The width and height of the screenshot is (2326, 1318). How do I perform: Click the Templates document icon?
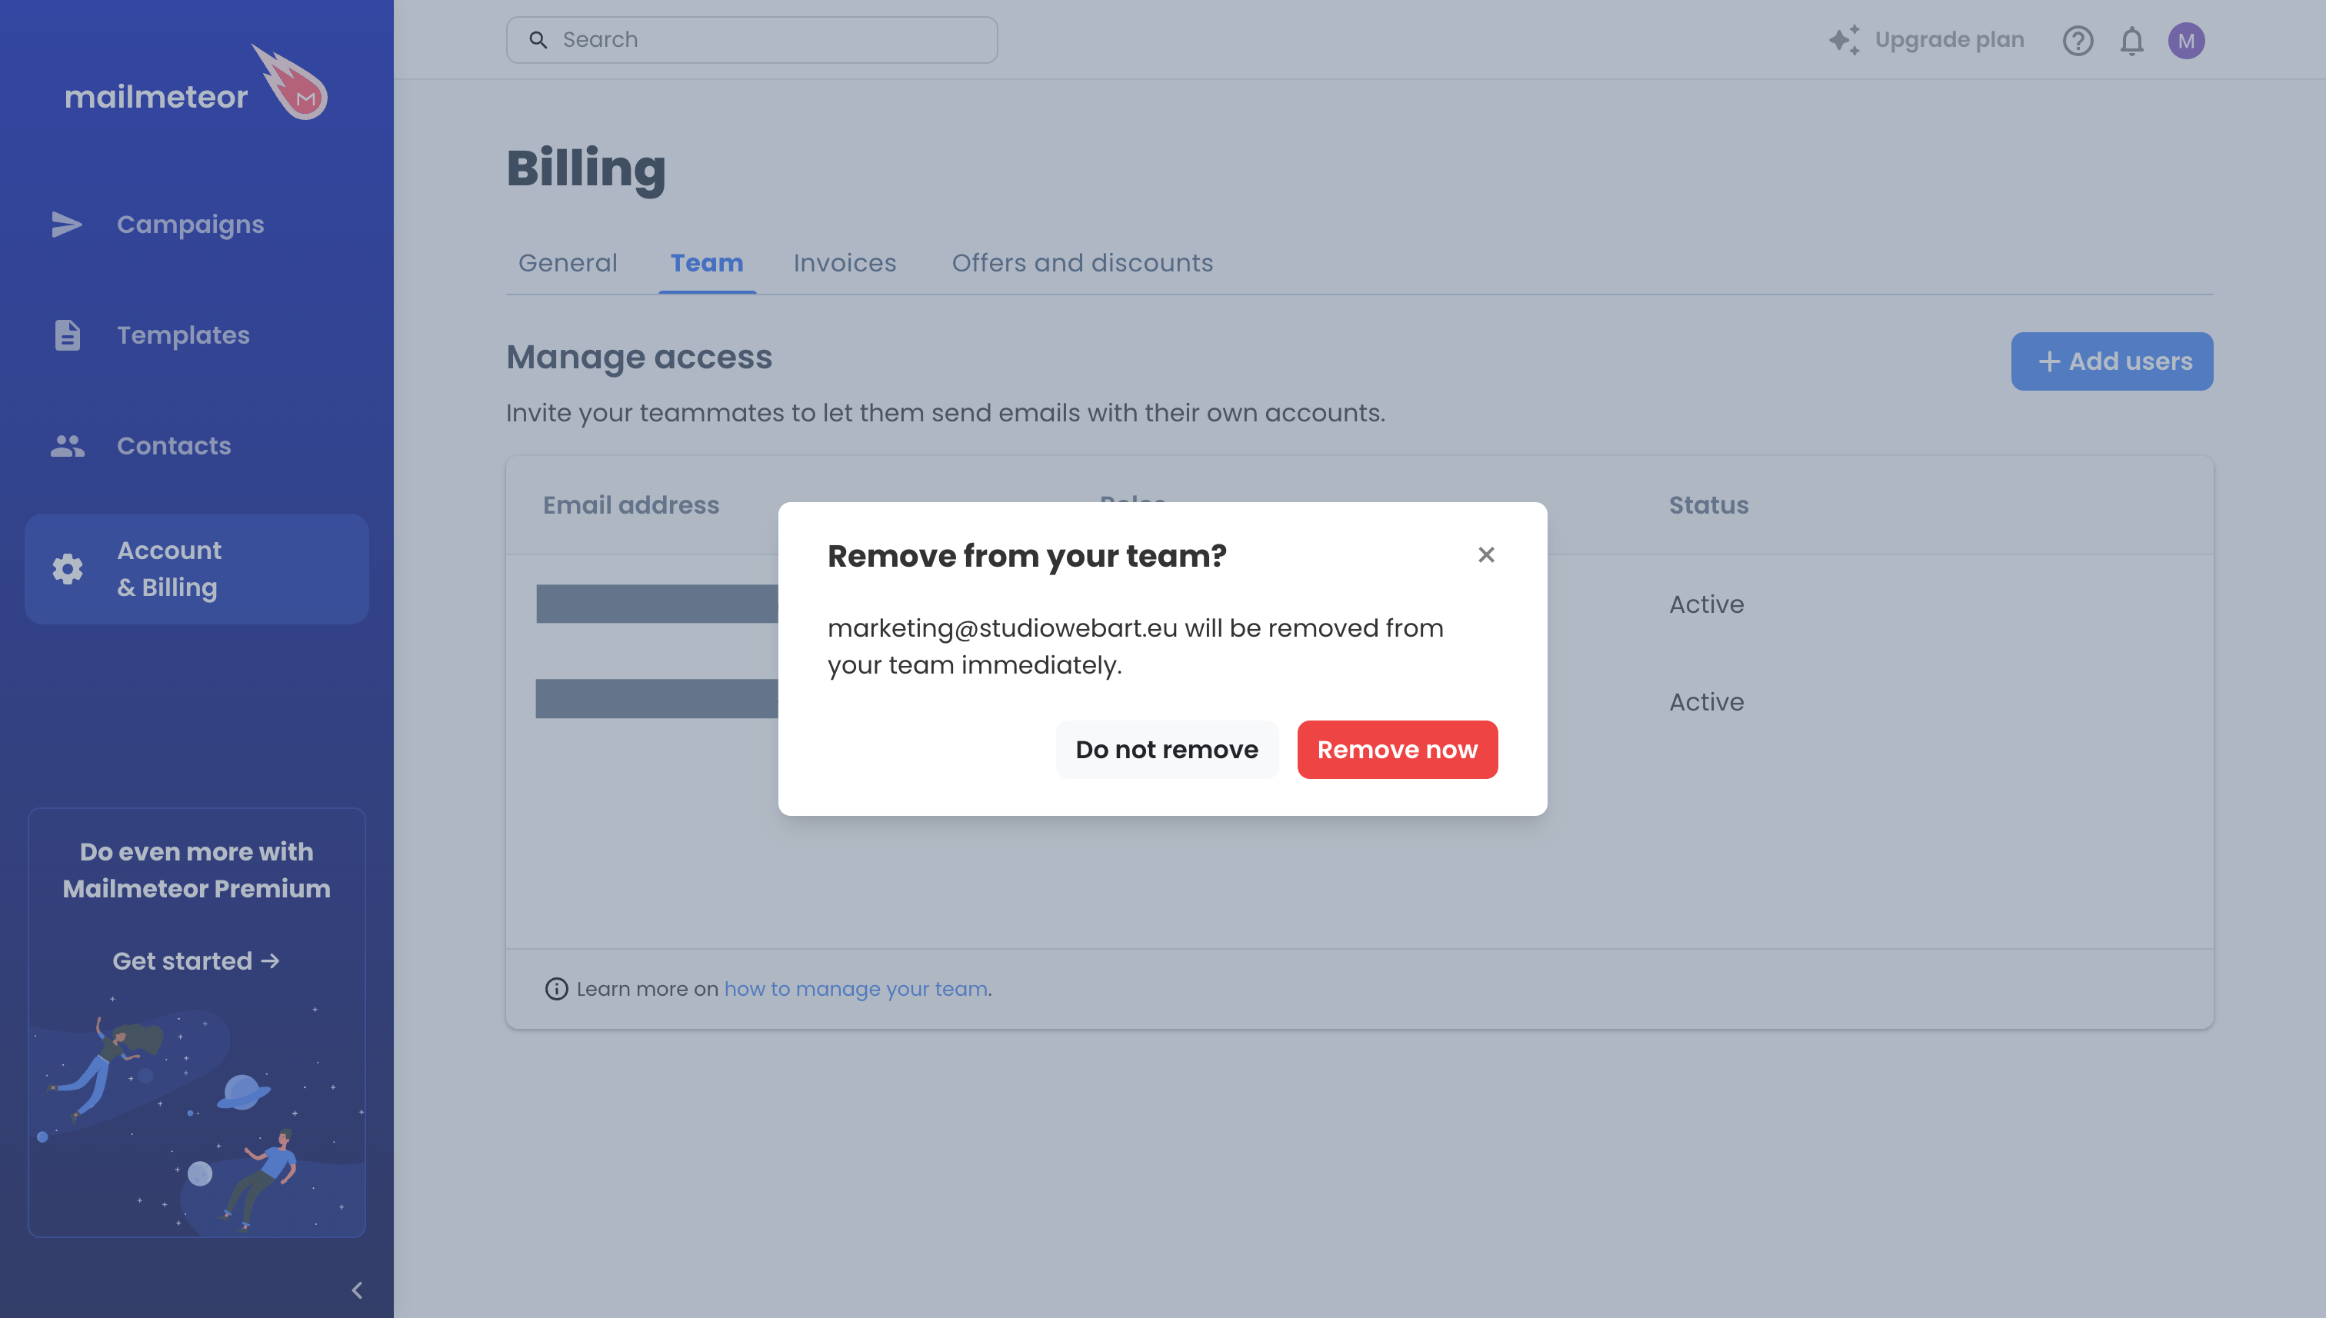tap(67, 335)
